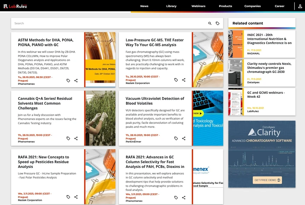The width and height of the screenshot is (305, 205).
Task: Tag the Vacuum Ultraviolet Detection webinar
Action: (x=176, y=138)
